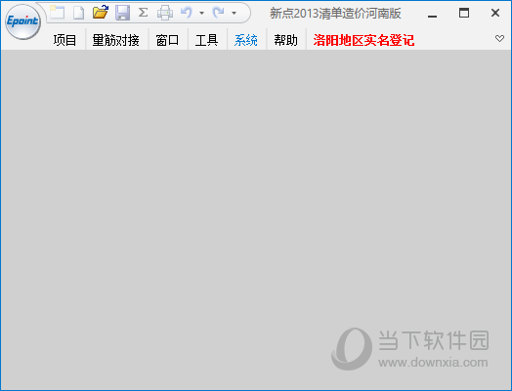Open the 工具 menu
The height and width of the screenshot is (391, 512).
click(207, 40)
